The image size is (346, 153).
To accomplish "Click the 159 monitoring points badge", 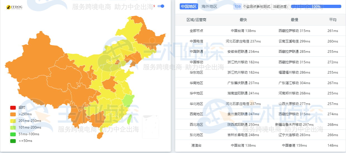I will pos(238,6).
